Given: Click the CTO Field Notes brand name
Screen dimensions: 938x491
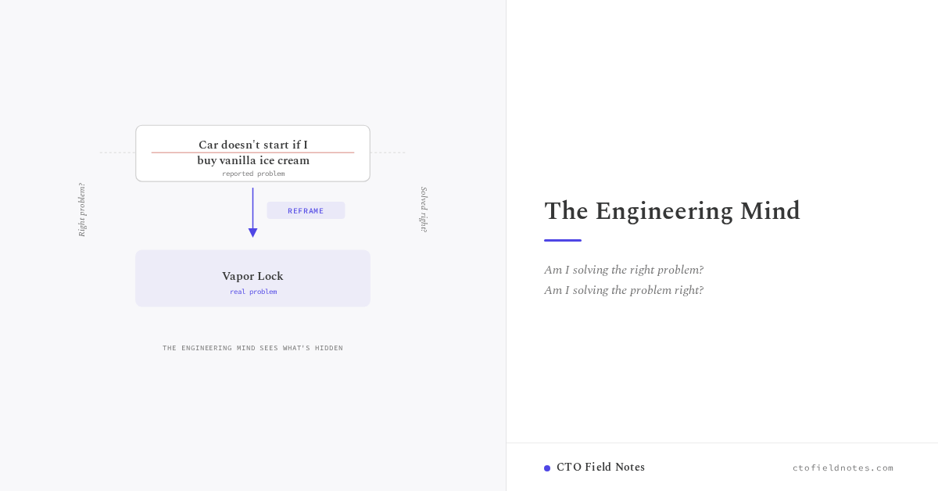Looking at the screenshot, I should click(x=600, y=468).
